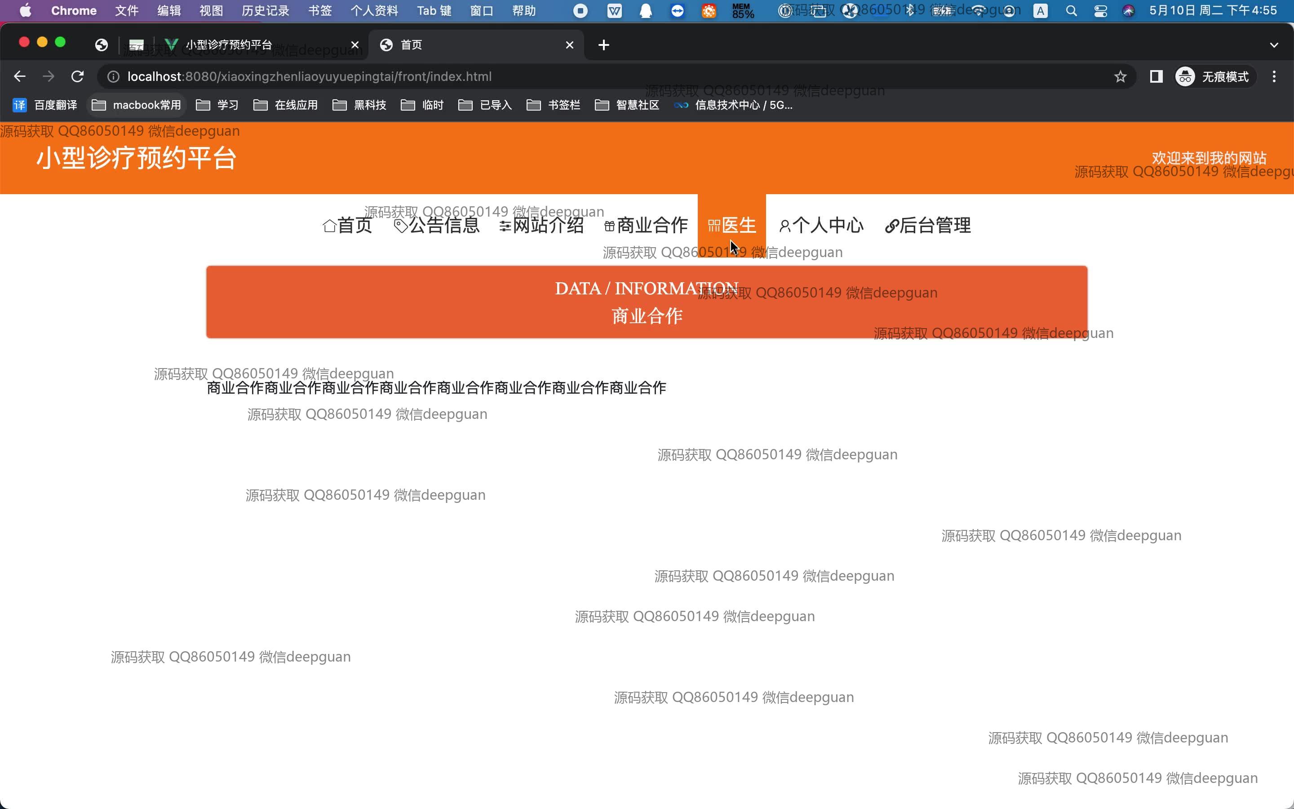Open Chrome three-dot menu
Screen dimensions: 1294x809
(1274, 76)
